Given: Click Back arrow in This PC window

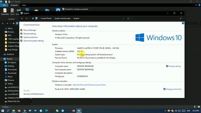Looking at the screenshot, I should pyautogui.click(x=3, y=24).
